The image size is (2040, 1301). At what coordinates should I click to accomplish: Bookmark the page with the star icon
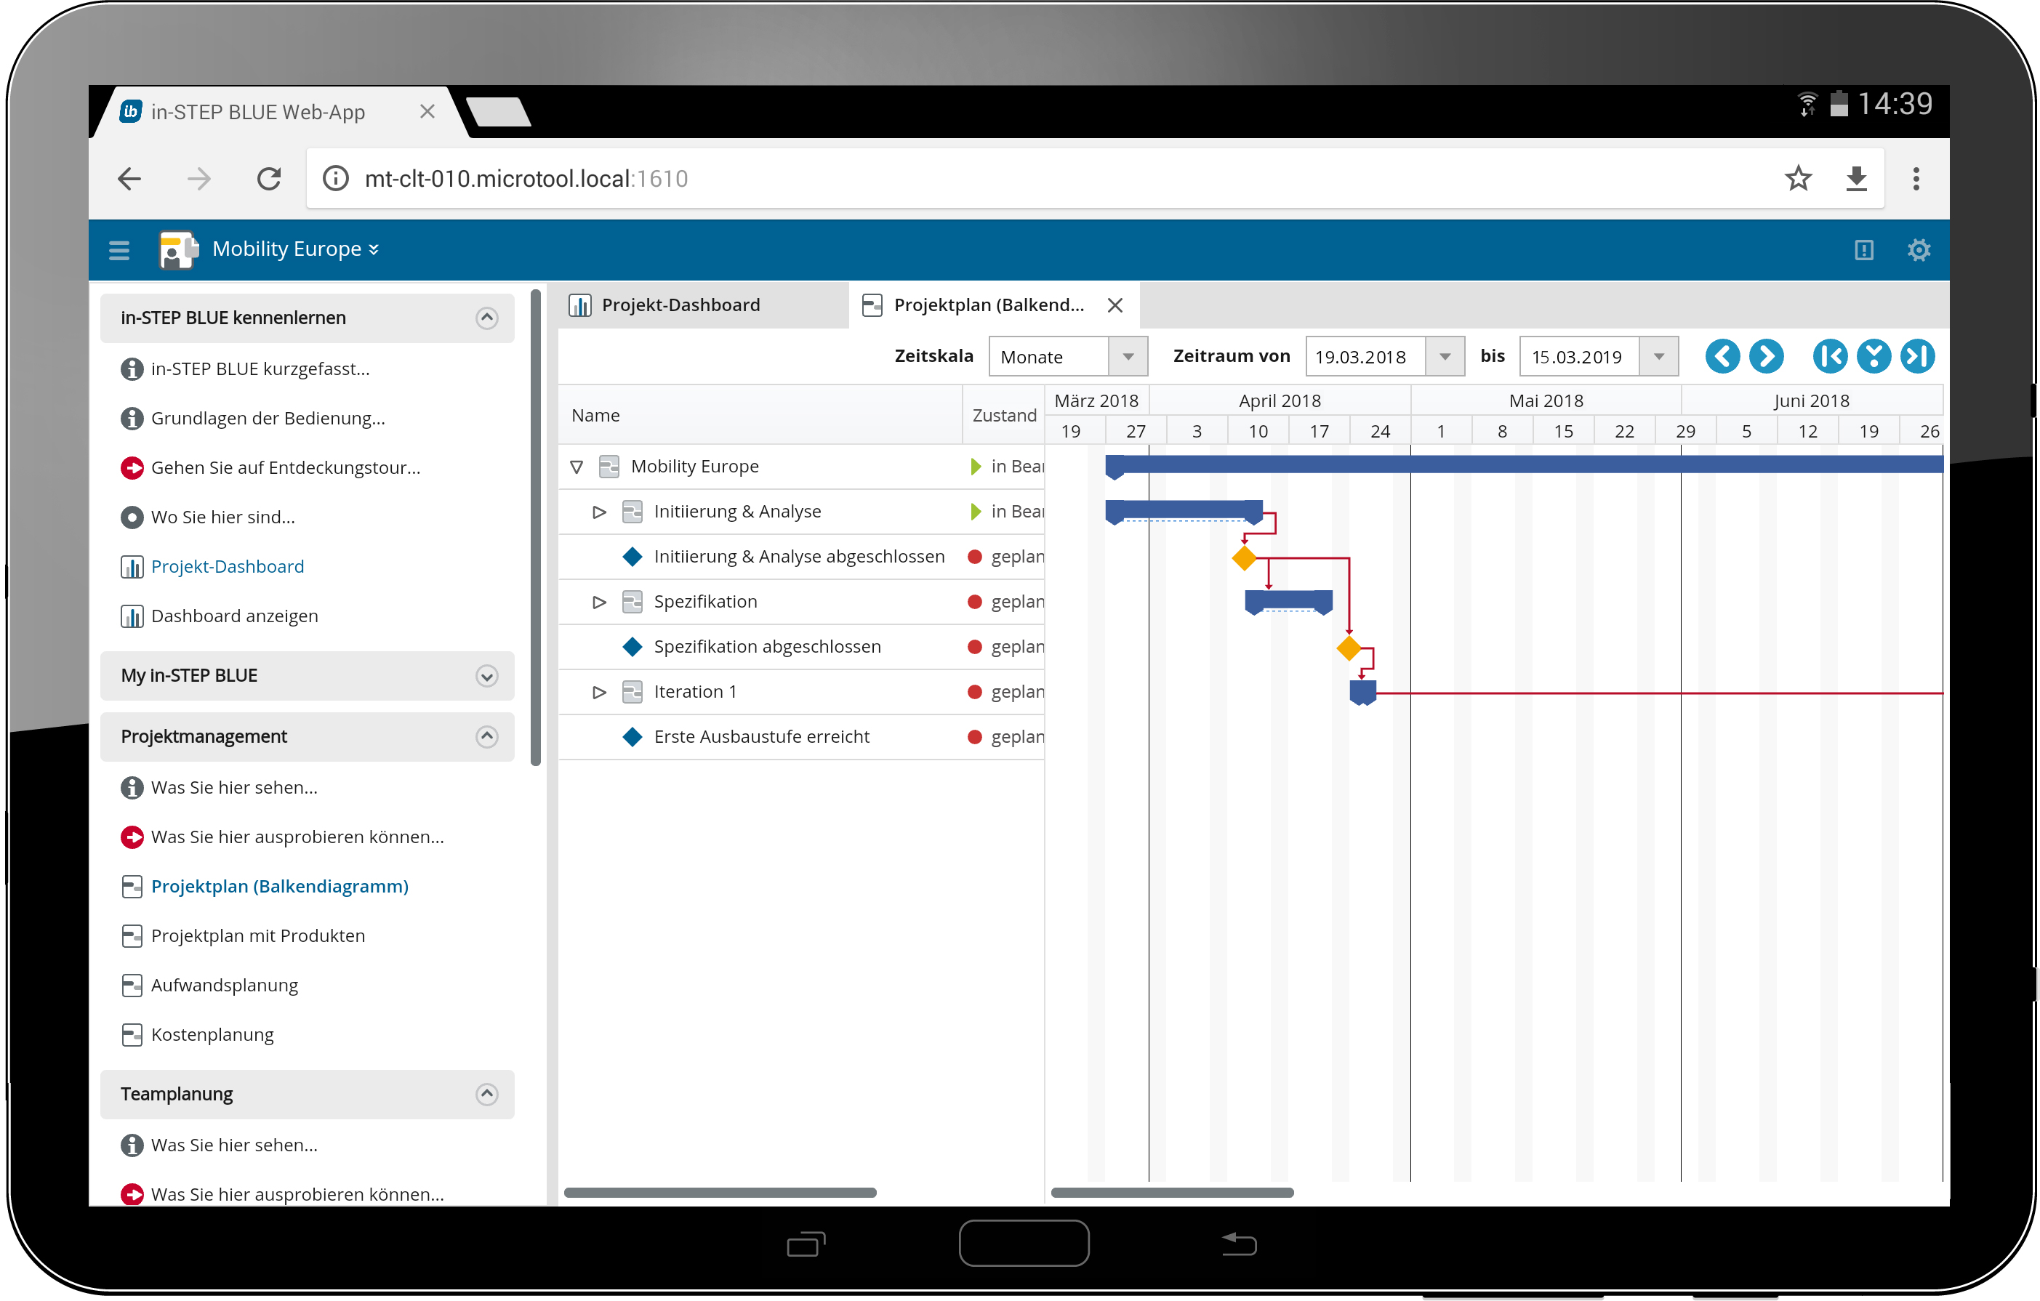(1799, 178)
